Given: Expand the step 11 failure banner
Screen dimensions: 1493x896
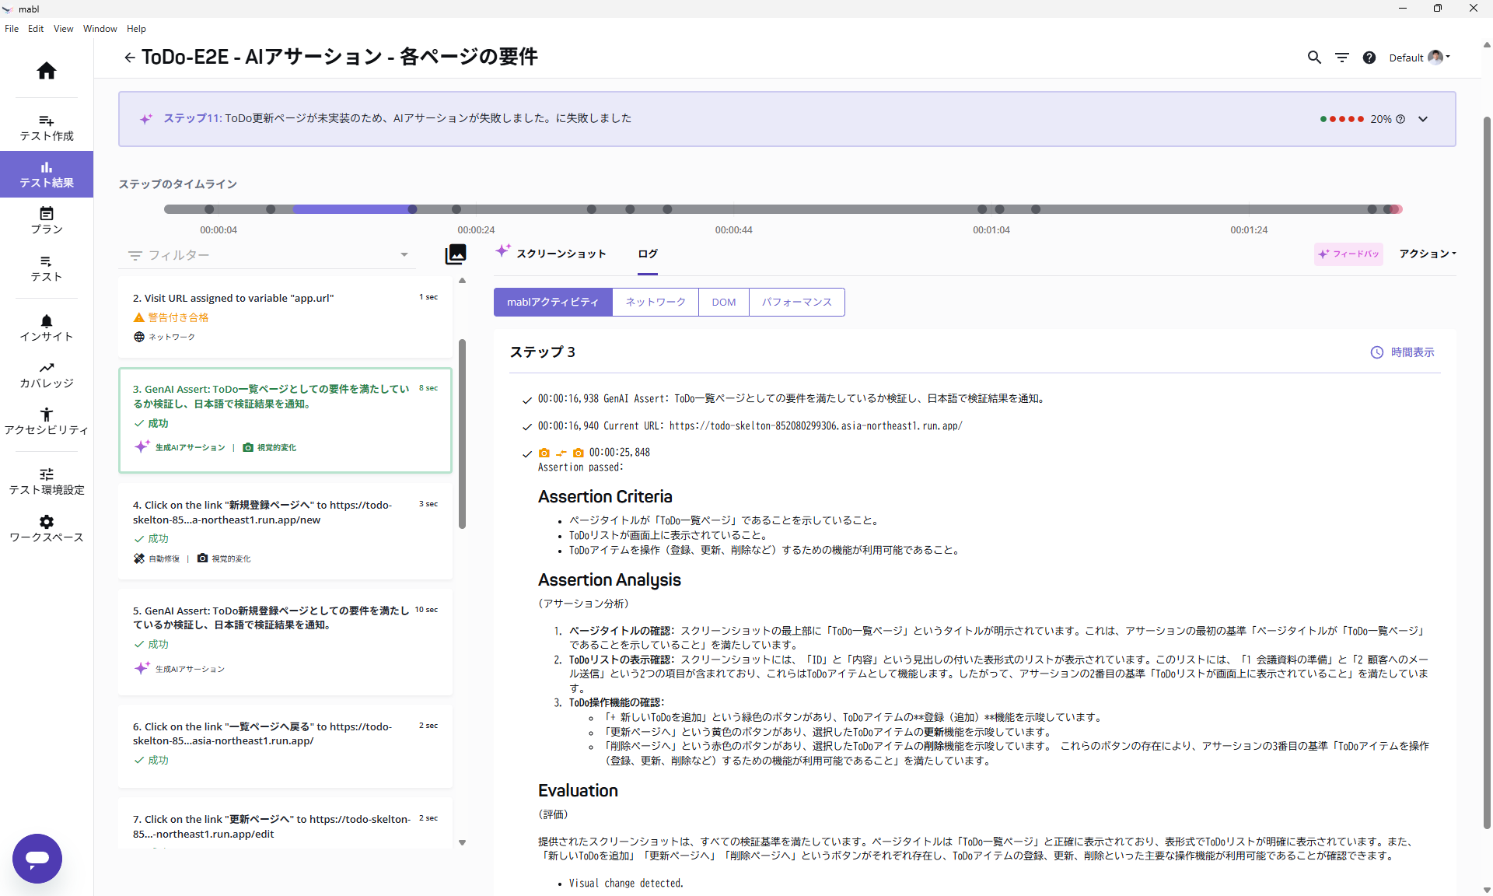Looking at the screenshot, I should [1422, 118].
